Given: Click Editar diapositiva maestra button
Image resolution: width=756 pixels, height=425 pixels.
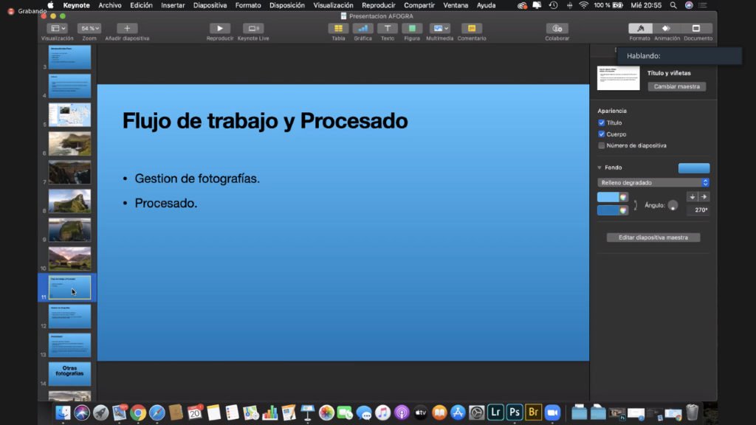Looking at the screenshot, I should (x=653, y=238).
